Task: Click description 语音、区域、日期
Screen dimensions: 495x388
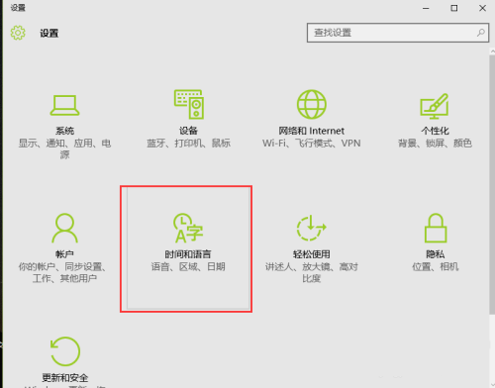Action: click(x=188, y=266)
